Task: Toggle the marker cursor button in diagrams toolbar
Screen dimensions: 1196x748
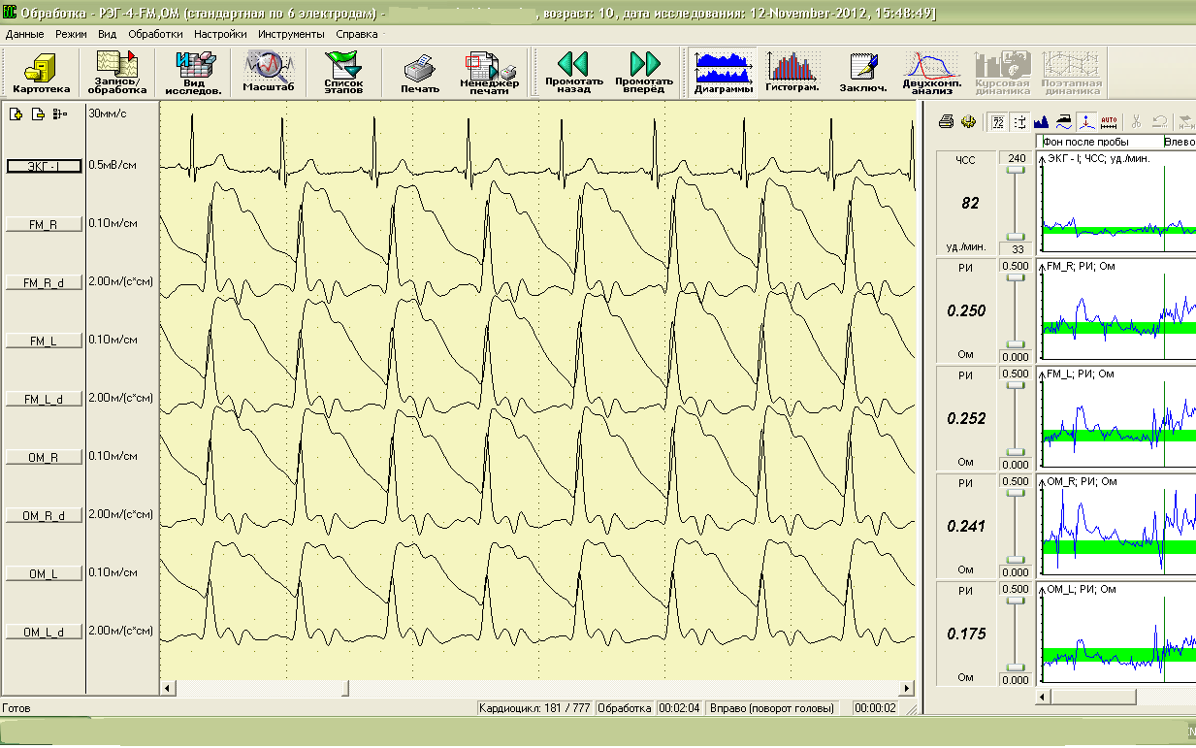Action: coord(1087,122)
